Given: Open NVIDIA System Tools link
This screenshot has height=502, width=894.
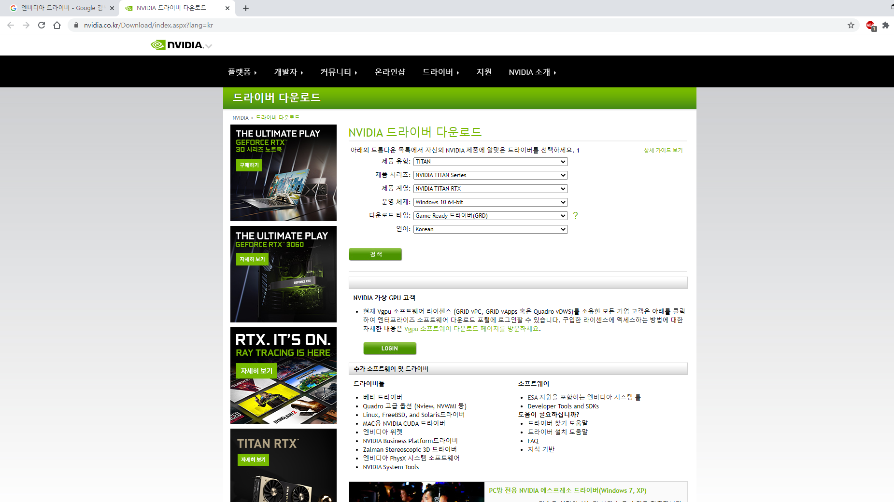Looking at the screenshot, I should pyautogui.click(x=391, y=467).
